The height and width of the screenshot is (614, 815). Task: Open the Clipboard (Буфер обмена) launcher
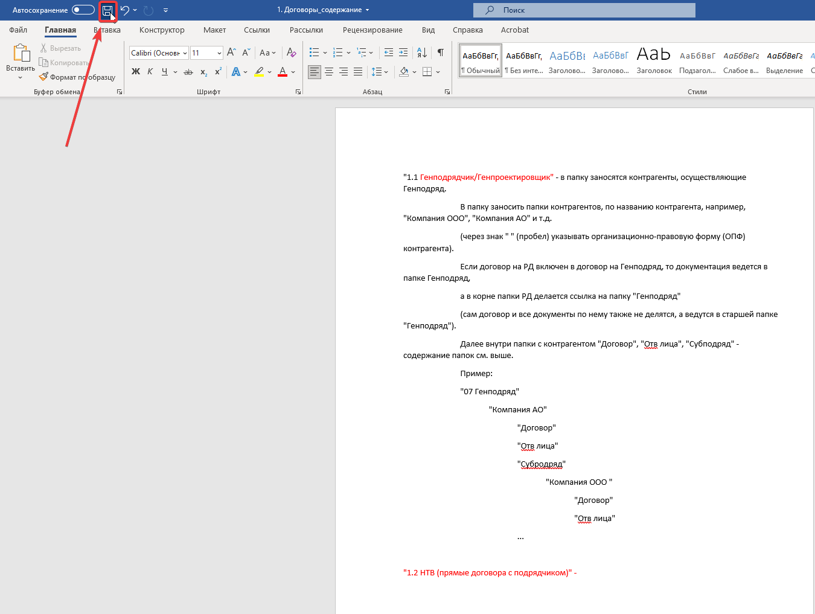tap(120, 92)
